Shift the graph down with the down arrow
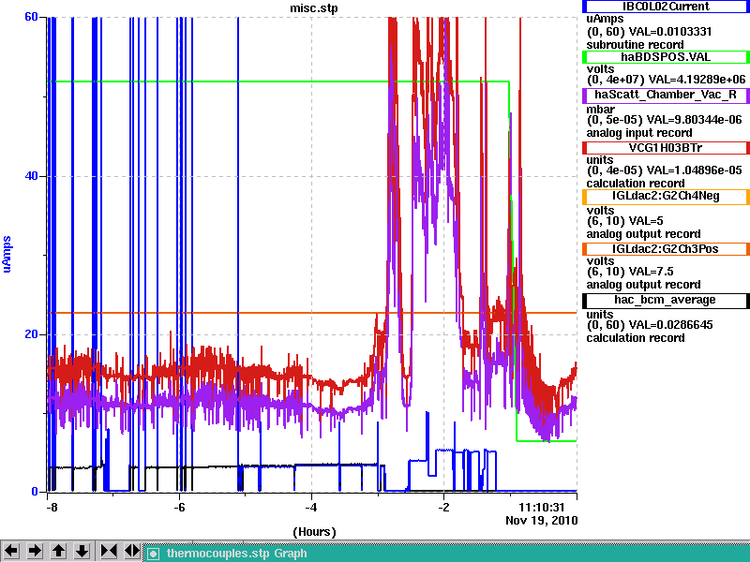This screenshot has height=562, width=750. tap(82, 551)
